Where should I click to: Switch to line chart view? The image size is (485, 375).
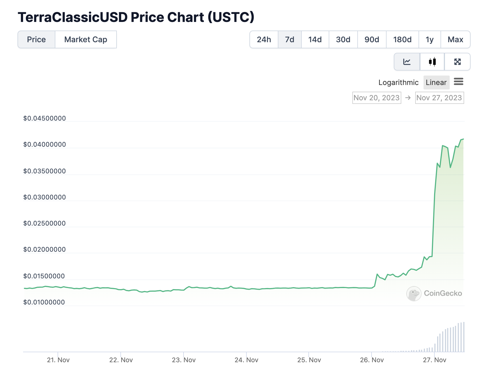407,62
